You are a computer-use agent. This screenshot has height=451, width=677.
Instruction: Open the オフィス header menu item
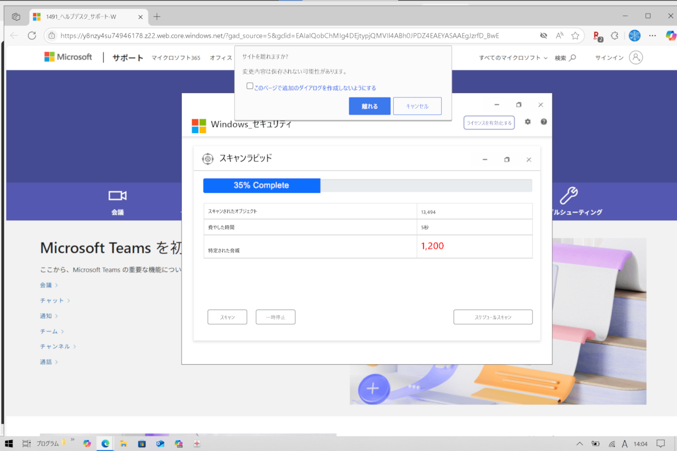coord(221,58)
